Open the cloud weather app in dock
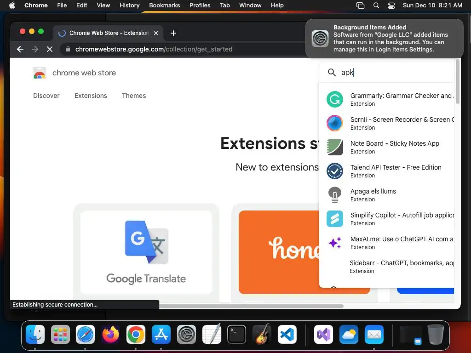 (x=349, y=334)
